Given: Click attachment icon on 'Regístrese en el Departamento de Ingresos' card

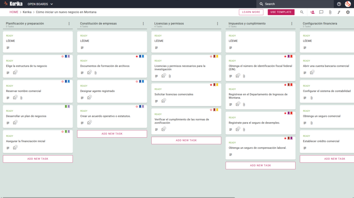Looking at the screenshot, I should point(244,105).
